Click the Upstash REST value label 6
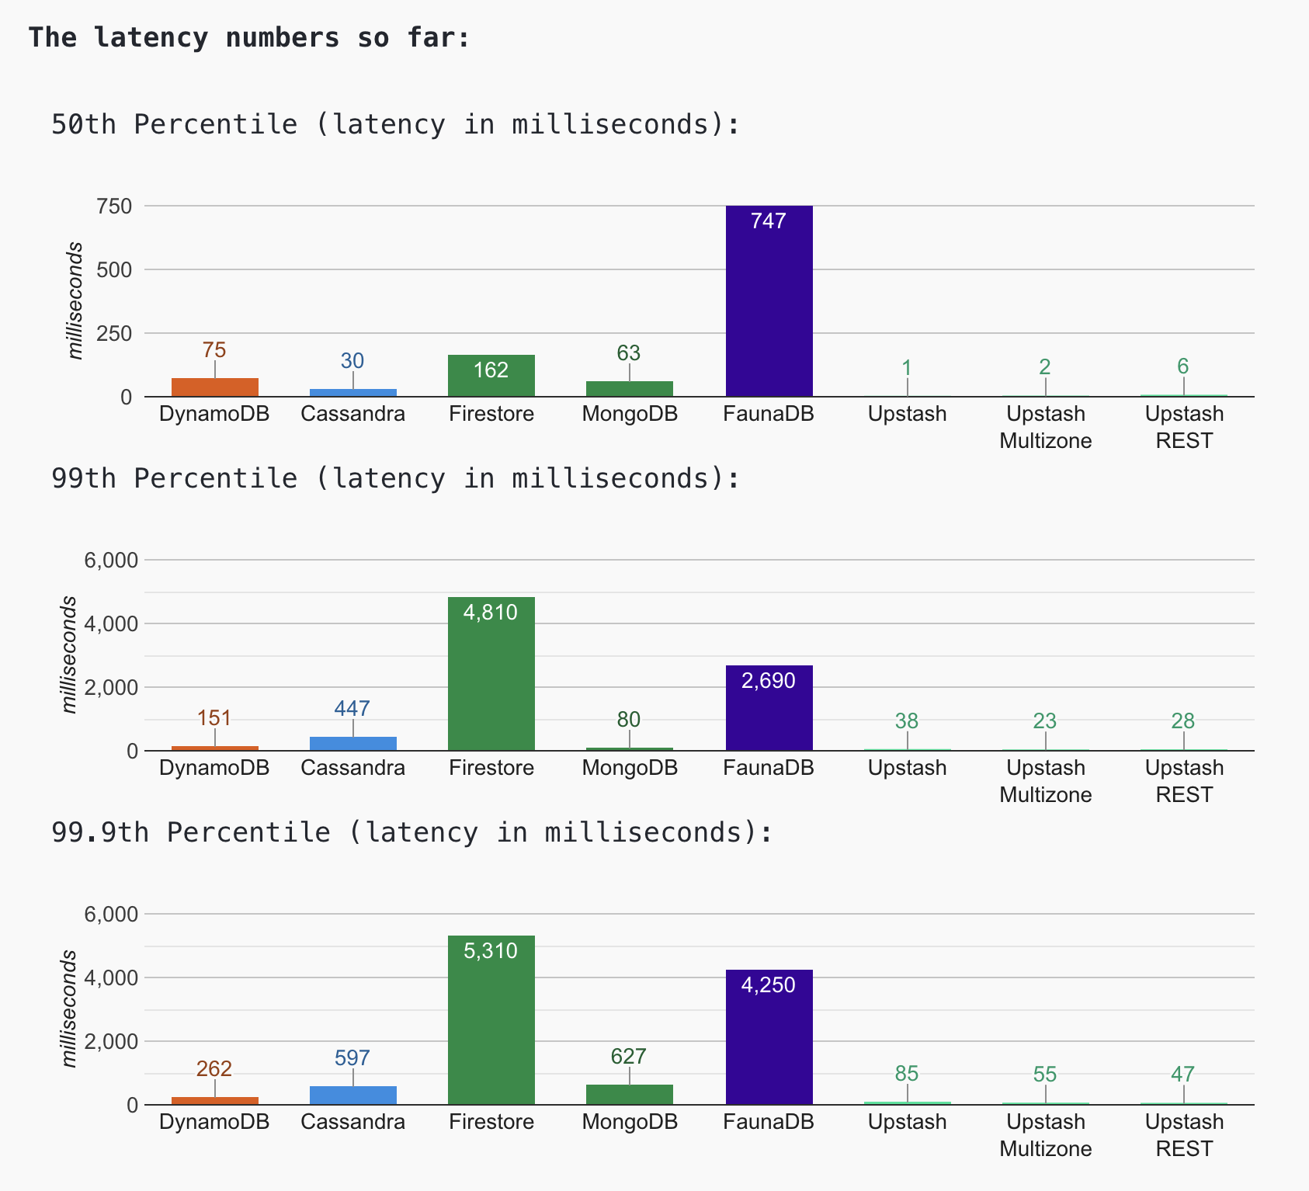Screen dimensions: 1309x1191 [x=1183, y=366]
